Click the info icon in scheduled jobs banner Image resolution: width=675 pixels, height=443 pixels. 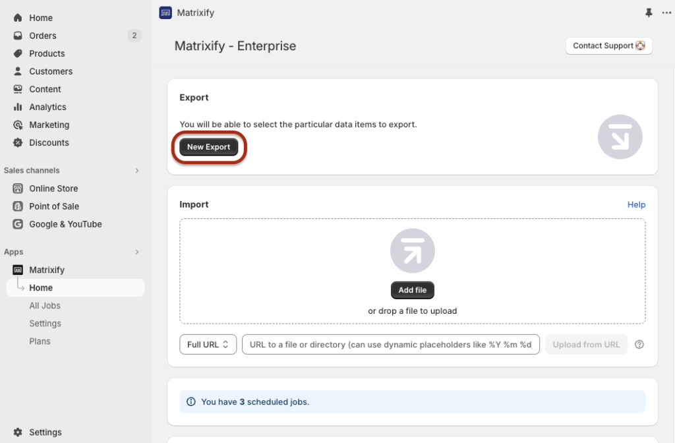(x=191, y=401)
